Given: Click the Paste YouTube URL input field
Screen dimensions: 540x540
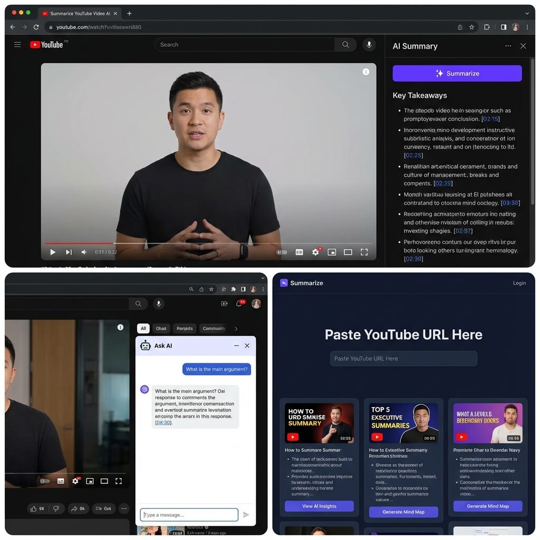Looking at the screenshot, I should [403, 358].
